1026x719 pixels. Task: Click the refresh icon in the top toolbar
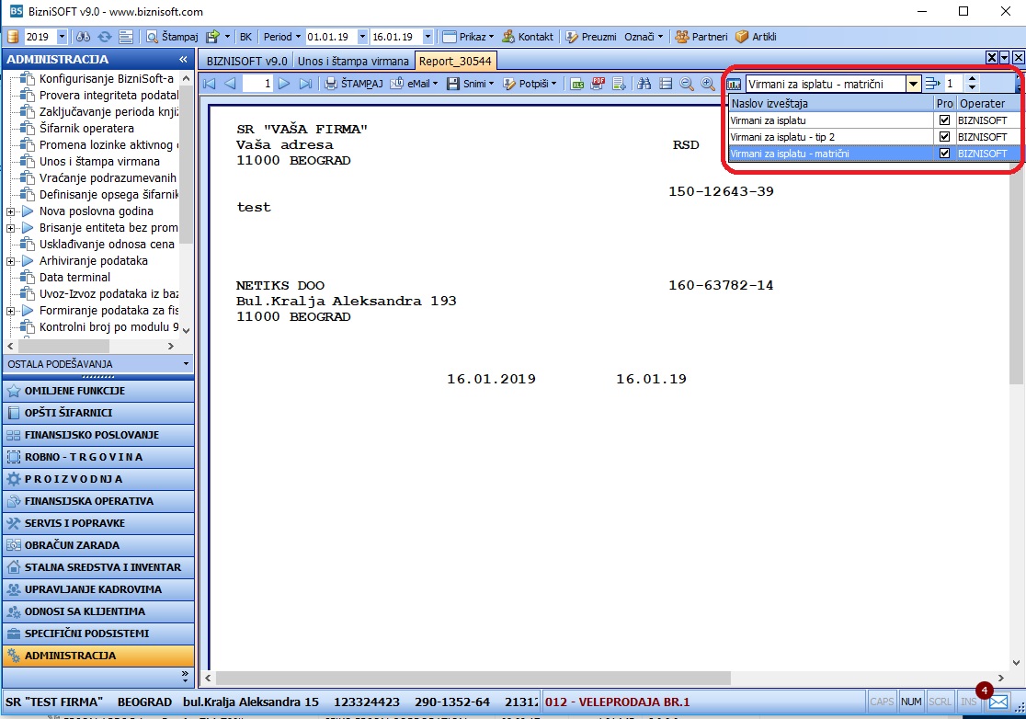coord(104,37)
